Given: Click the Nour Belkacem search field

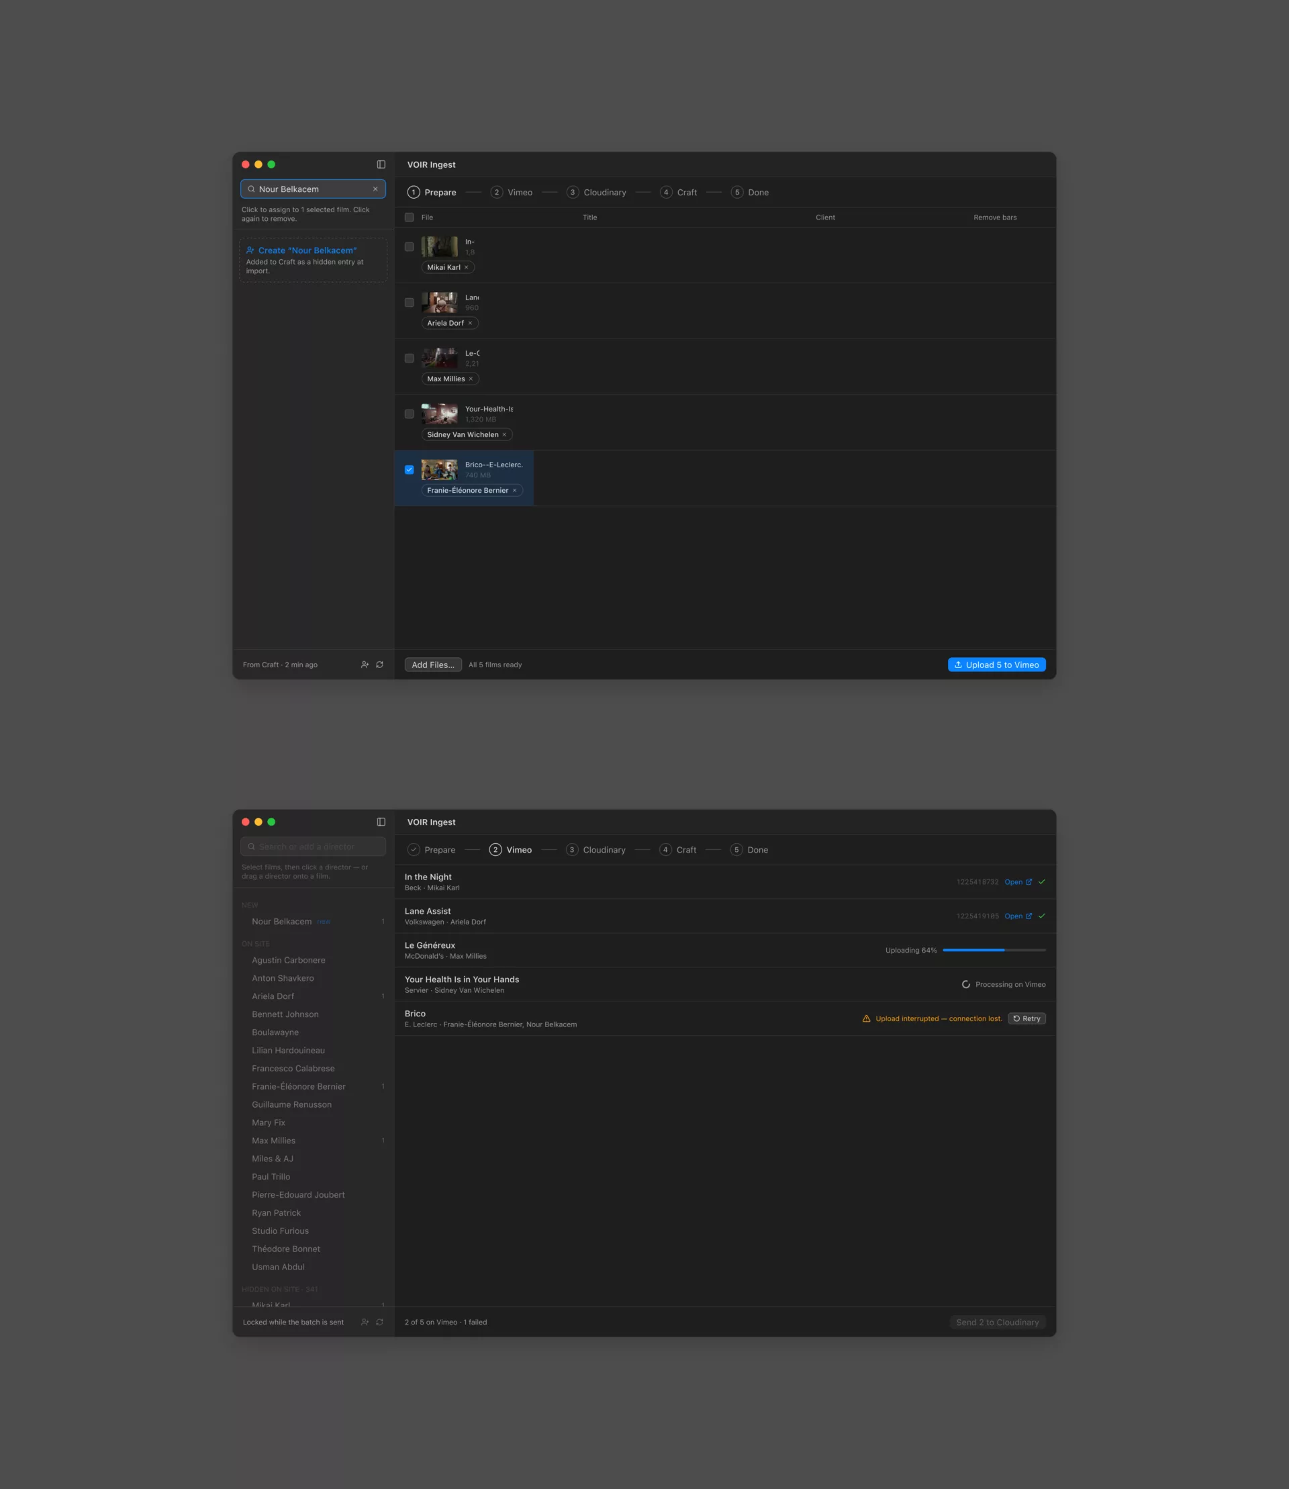Looking at the screenshot, I should pos(313,189).
